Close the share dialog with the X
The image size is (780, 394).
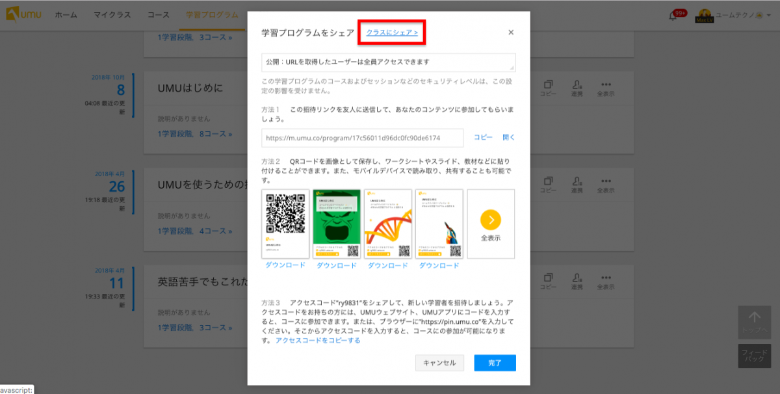tap(511, 33)
